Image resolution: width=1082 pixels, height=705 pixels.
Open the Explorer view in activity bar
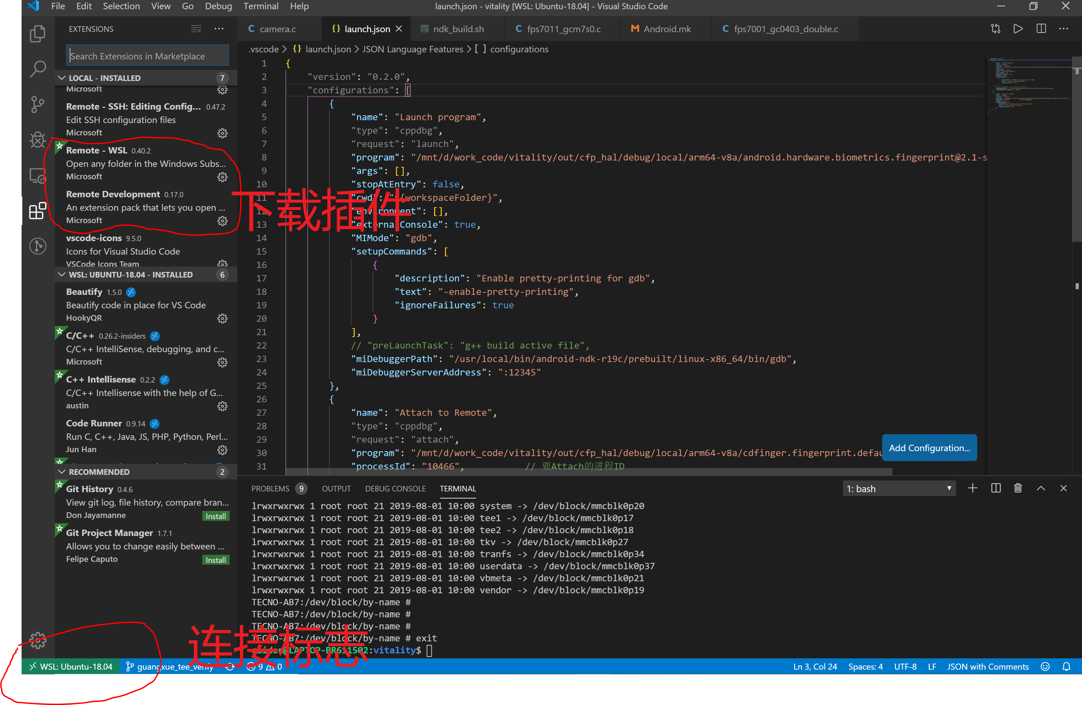(38, 34)
